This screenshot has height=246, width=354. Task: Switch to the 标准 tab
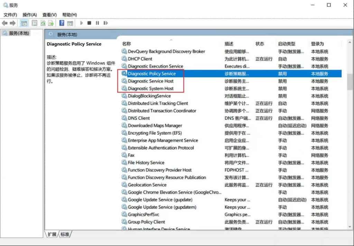[65, 234]
